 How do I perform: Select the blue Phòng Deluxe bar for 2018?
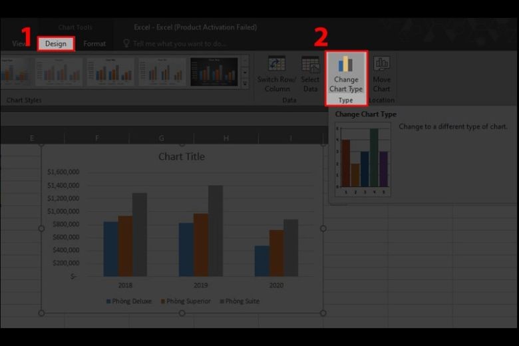(x=111, y=249)
